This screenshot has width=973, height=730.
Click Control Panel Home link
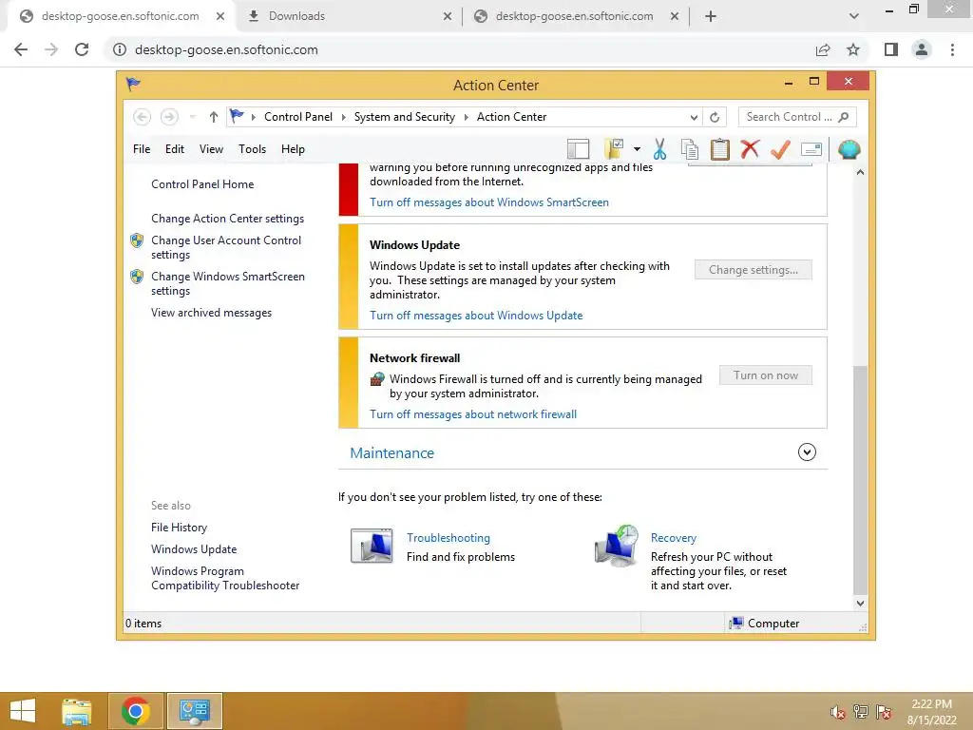[x=202, y=184]
